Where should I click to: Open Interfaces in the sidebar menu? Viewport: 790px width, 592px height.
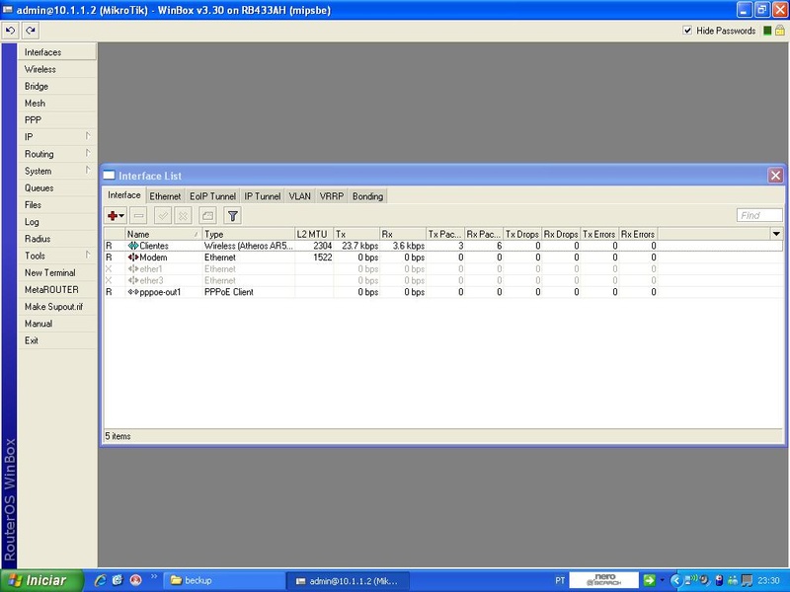[x=57, y=52]
